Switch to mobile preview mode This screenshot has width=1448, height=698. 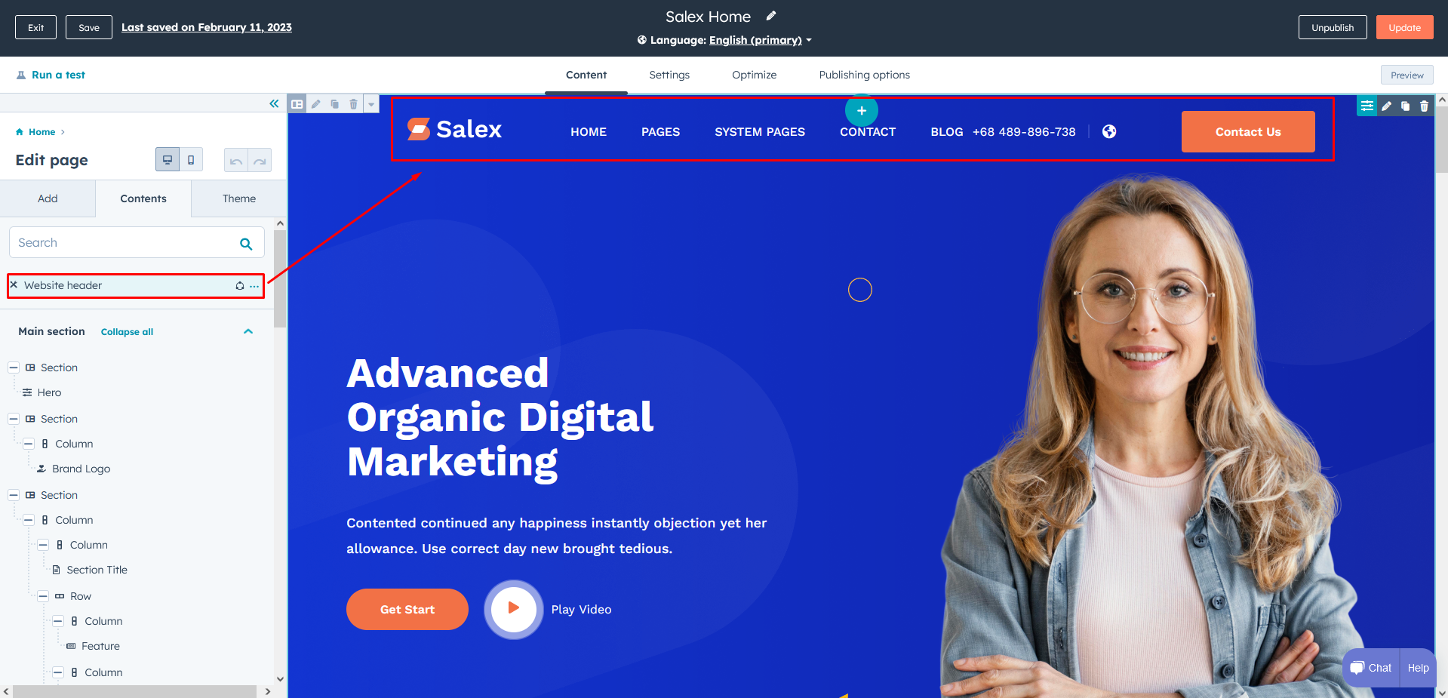(x=191, y=160)
